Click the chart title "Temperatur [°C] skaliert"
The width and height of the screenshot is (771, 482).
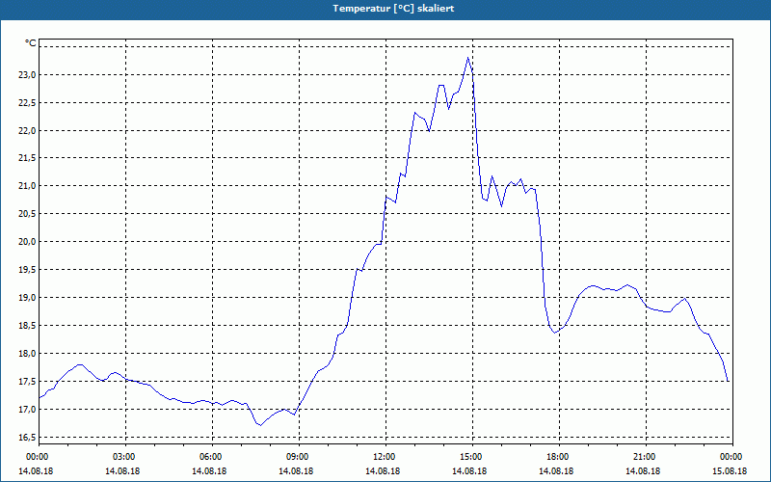click(x=393, y=9)
